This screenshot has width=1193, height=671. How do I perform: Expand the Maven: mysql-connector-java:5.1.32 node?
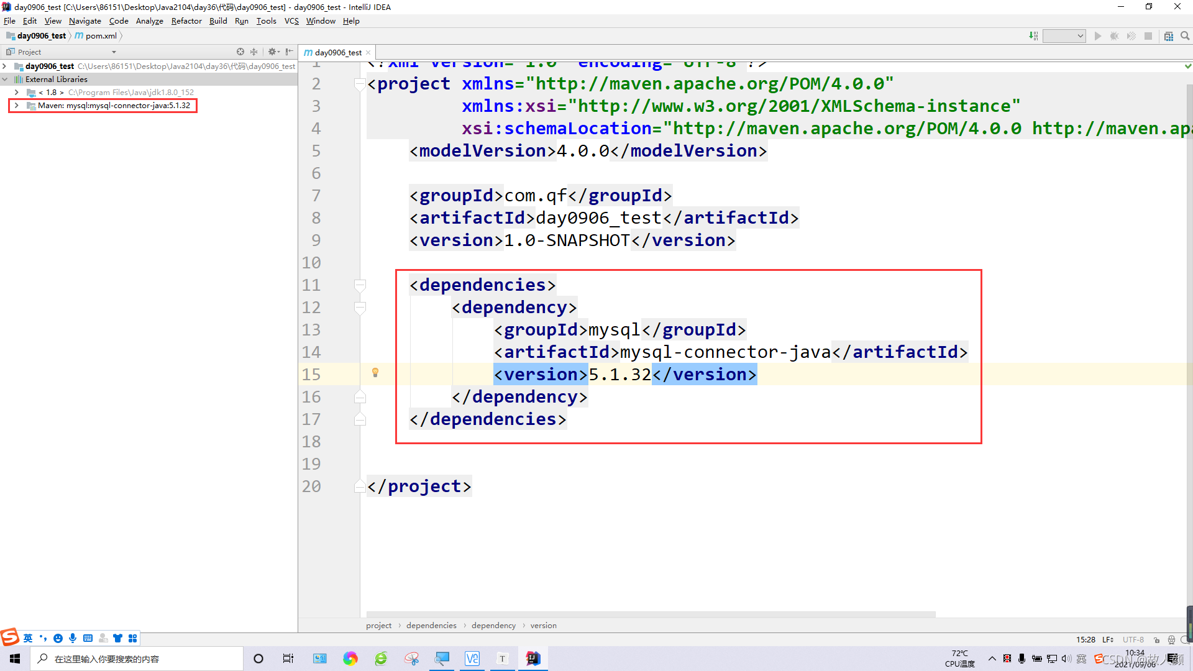coord(17,105)
